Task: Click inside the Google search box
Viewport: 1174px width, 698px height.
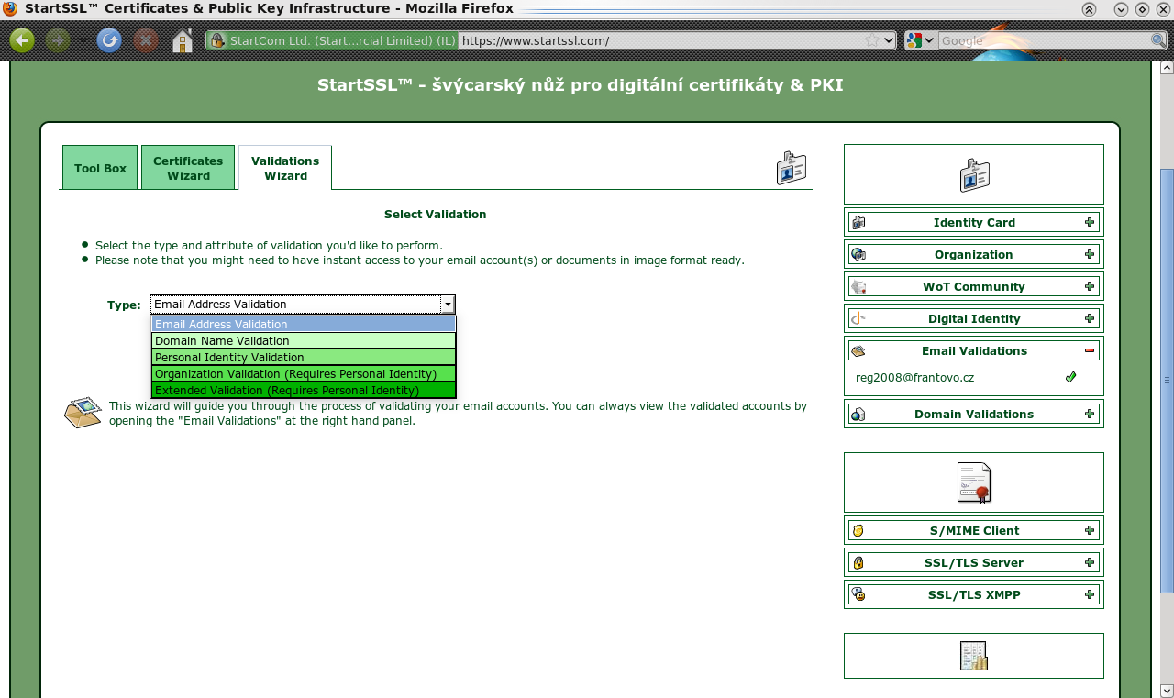Action: tap(1044, 40)
